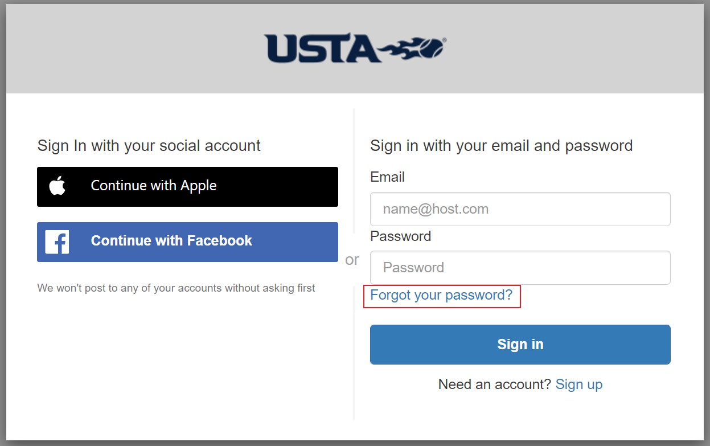
Task: Click the social posting disclaimer text
Action: pos(176,288)
